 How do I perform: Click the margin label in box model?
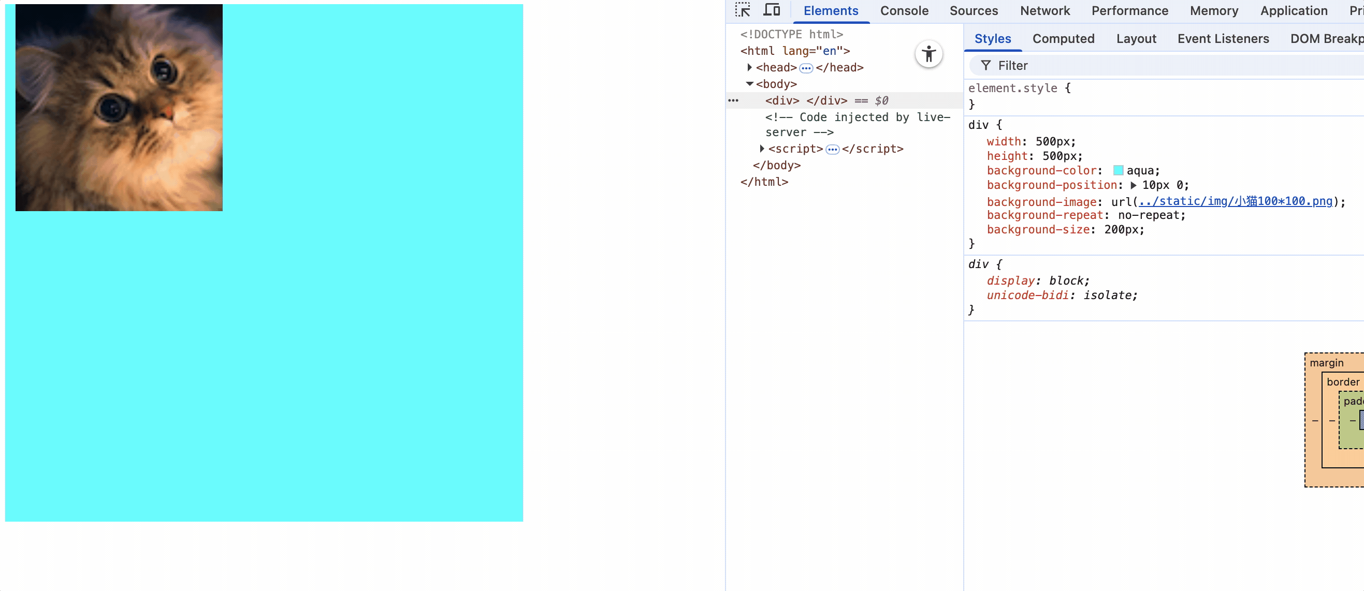1326,363
